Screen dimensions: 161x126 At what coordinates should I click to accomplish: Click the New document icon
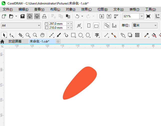pyautogui.click(x=4, y=16)
